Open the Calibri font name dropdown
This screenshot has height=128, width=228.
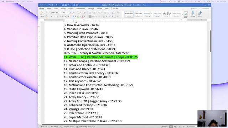[x=61, y=13]
